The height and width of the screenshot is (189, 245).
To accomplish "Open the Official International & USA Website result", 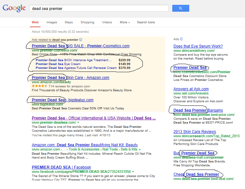I will (x=94, y=118).
